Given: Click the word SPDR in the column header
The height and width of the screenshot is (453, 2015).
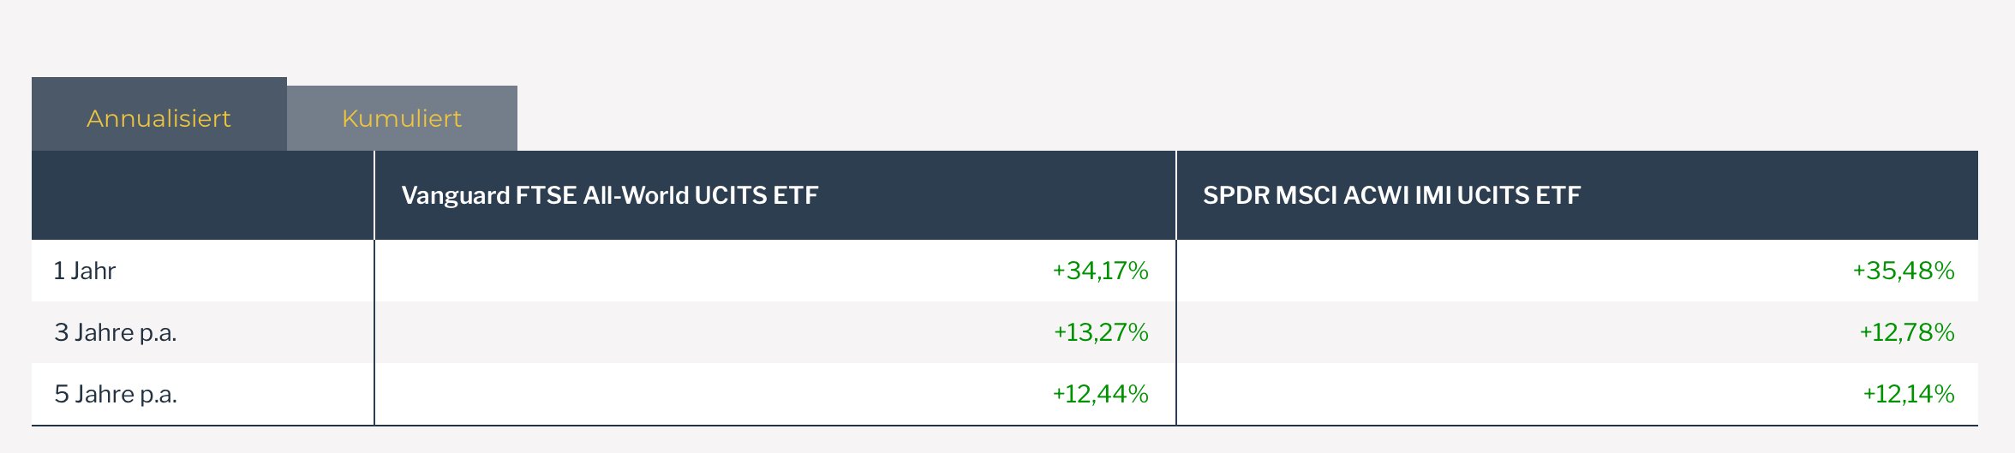Looking at the screenshot, I should (x=1236, y=195).
